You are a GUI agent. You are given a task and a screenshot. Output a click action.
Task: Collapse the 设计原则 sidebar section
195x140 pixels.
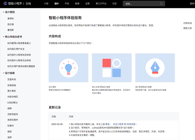(x=9, y=12)
